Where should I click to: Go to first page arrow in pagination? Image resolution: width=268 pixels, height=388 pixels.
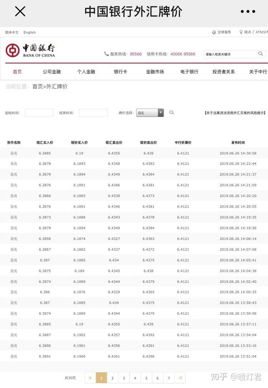(90, 378)
